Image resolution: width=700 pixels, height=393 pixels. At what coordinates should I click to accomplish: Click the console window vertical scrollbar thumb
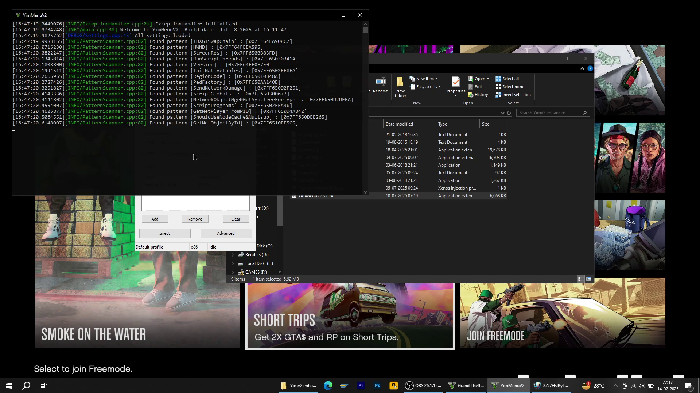365,30
